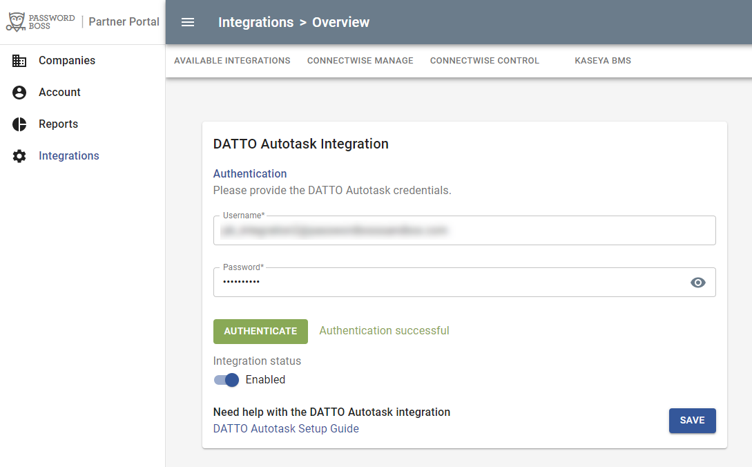Click the Integrations gear icon
This screenshot has width=752, height=467.
(x=19, y=156)
